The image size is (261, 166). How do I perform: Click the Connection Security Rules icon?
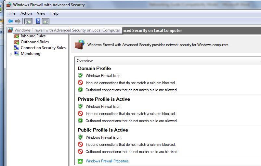coord(17,48)
